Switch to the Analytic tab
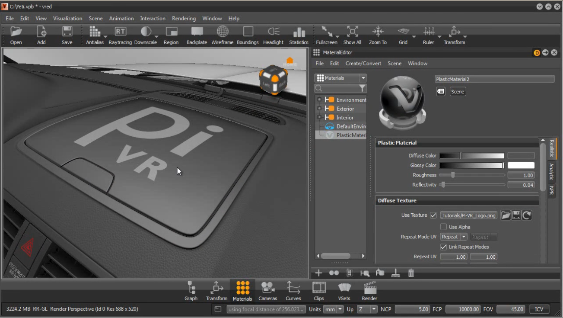The width and height of the screenshot is (563, 318). (x=551, y=171)
